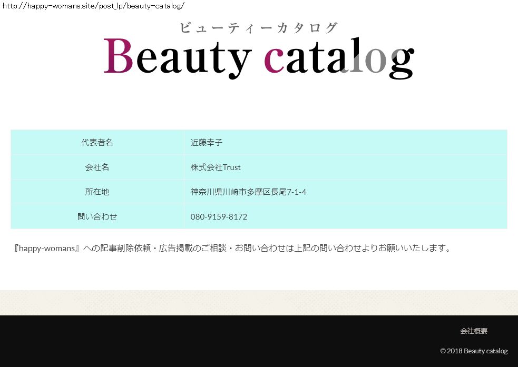Click the magenta letter B in logo

(118, 57)
